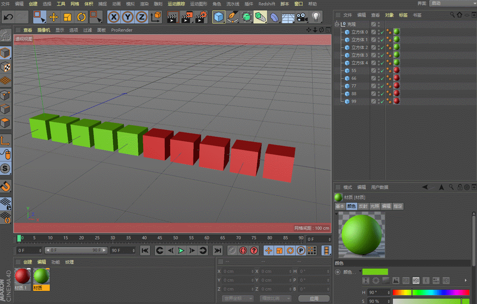Click the hue H spectrum slider
The image size is (477, 304).
[x=431, y=292]
